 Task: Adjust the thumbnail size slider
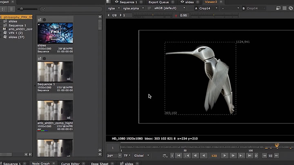click(x=21, y=9)
